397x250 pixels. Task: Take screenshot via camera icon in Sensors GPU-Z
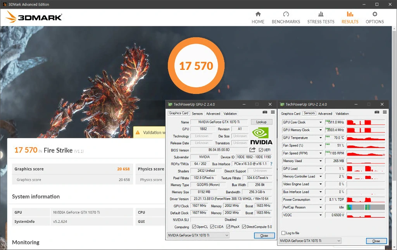[x=377, y=112]
